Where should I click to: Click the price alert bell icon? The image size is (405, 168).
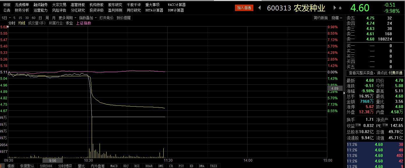coord(340,8)
